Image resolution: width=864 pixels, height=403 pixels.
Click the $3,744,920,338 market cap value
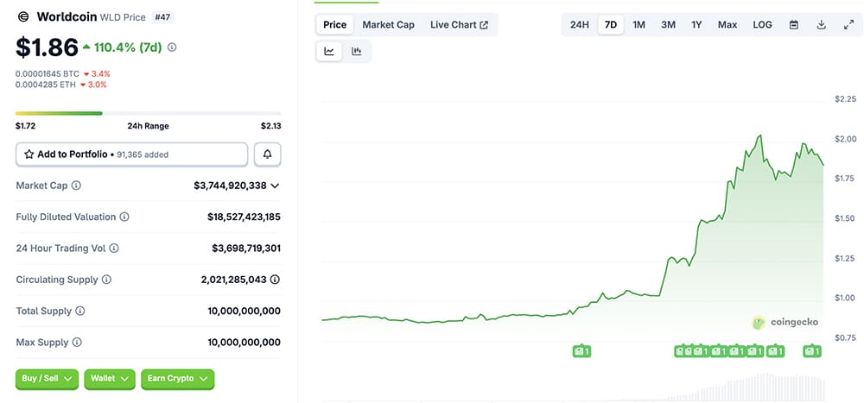(x=230, y=186)
